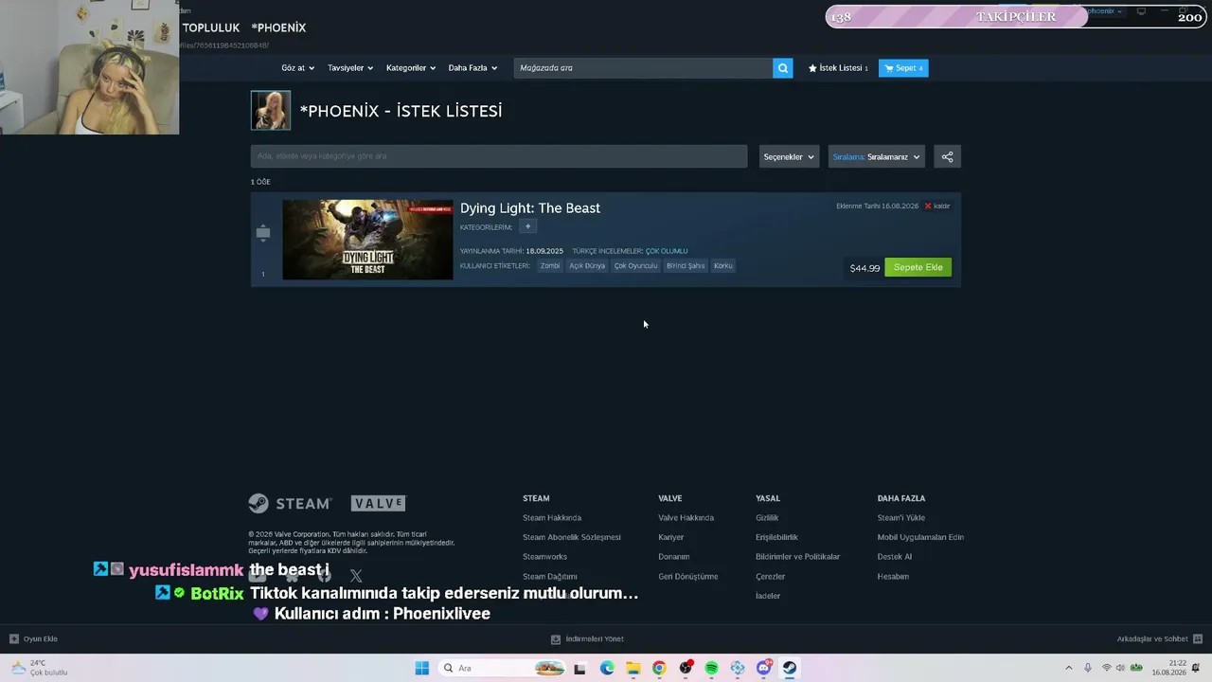Open the İadeler footer link
The height and width of the screenshot is (682, 1212).
(768, 596)
